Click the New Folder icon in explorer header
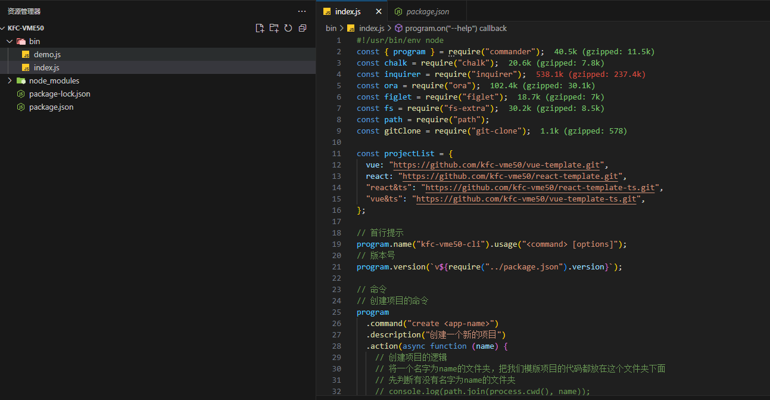The image size is (770, 400). point(274,28)
